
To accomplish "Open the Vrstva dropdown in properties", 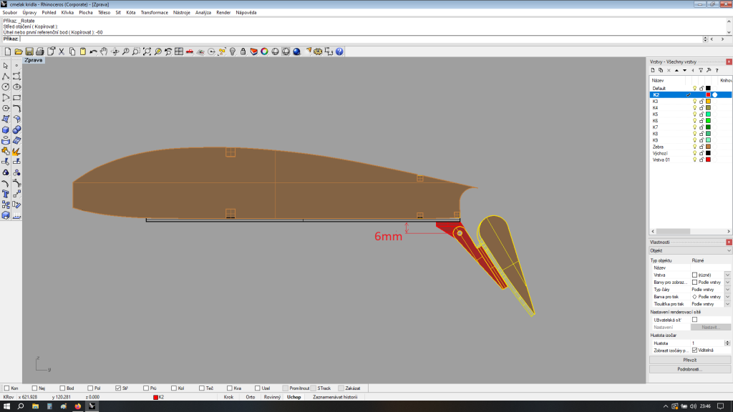I will (x=727, y=275).
